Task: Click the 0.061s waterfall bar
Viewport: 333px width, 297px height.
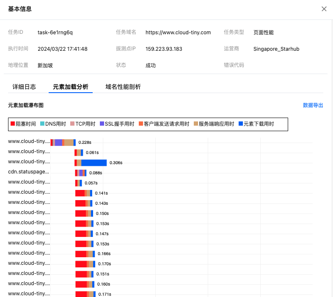Action: (79, 153)
